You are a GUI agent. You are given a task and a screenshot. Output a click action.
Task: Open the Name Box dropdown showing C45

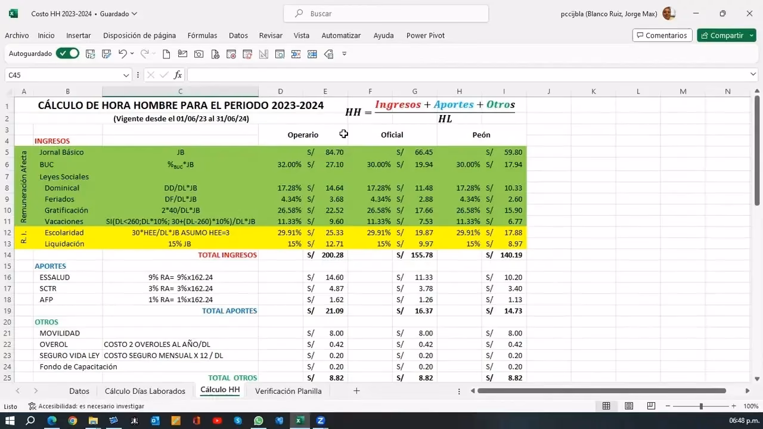pos(127,75)
